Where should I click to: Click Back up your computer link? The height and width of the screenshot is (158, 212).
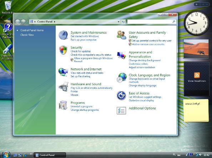tap(84, 40)
